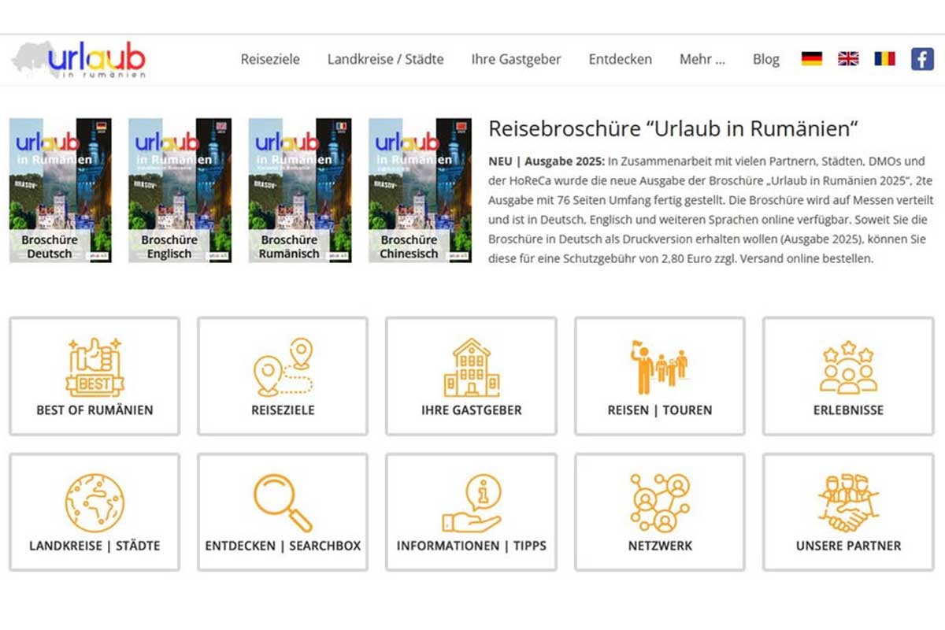Click the Best of Rumänien thumbs-up icon
945x630 pixels.
(94, 367)
